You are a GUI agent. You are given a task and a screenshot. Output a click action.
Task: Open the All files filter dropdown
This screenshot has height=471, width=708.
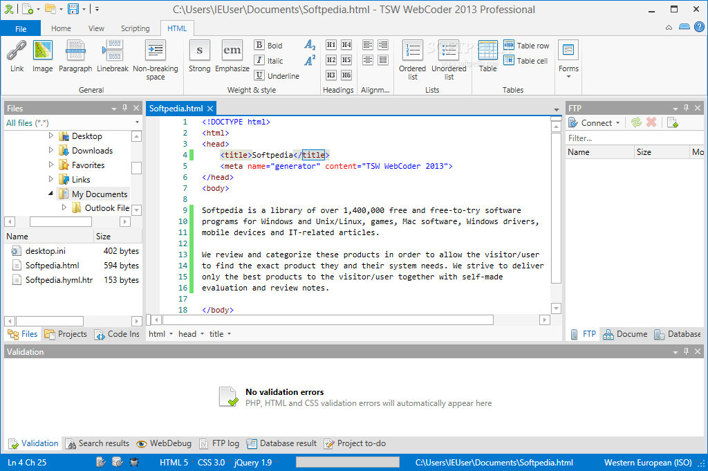137,122
